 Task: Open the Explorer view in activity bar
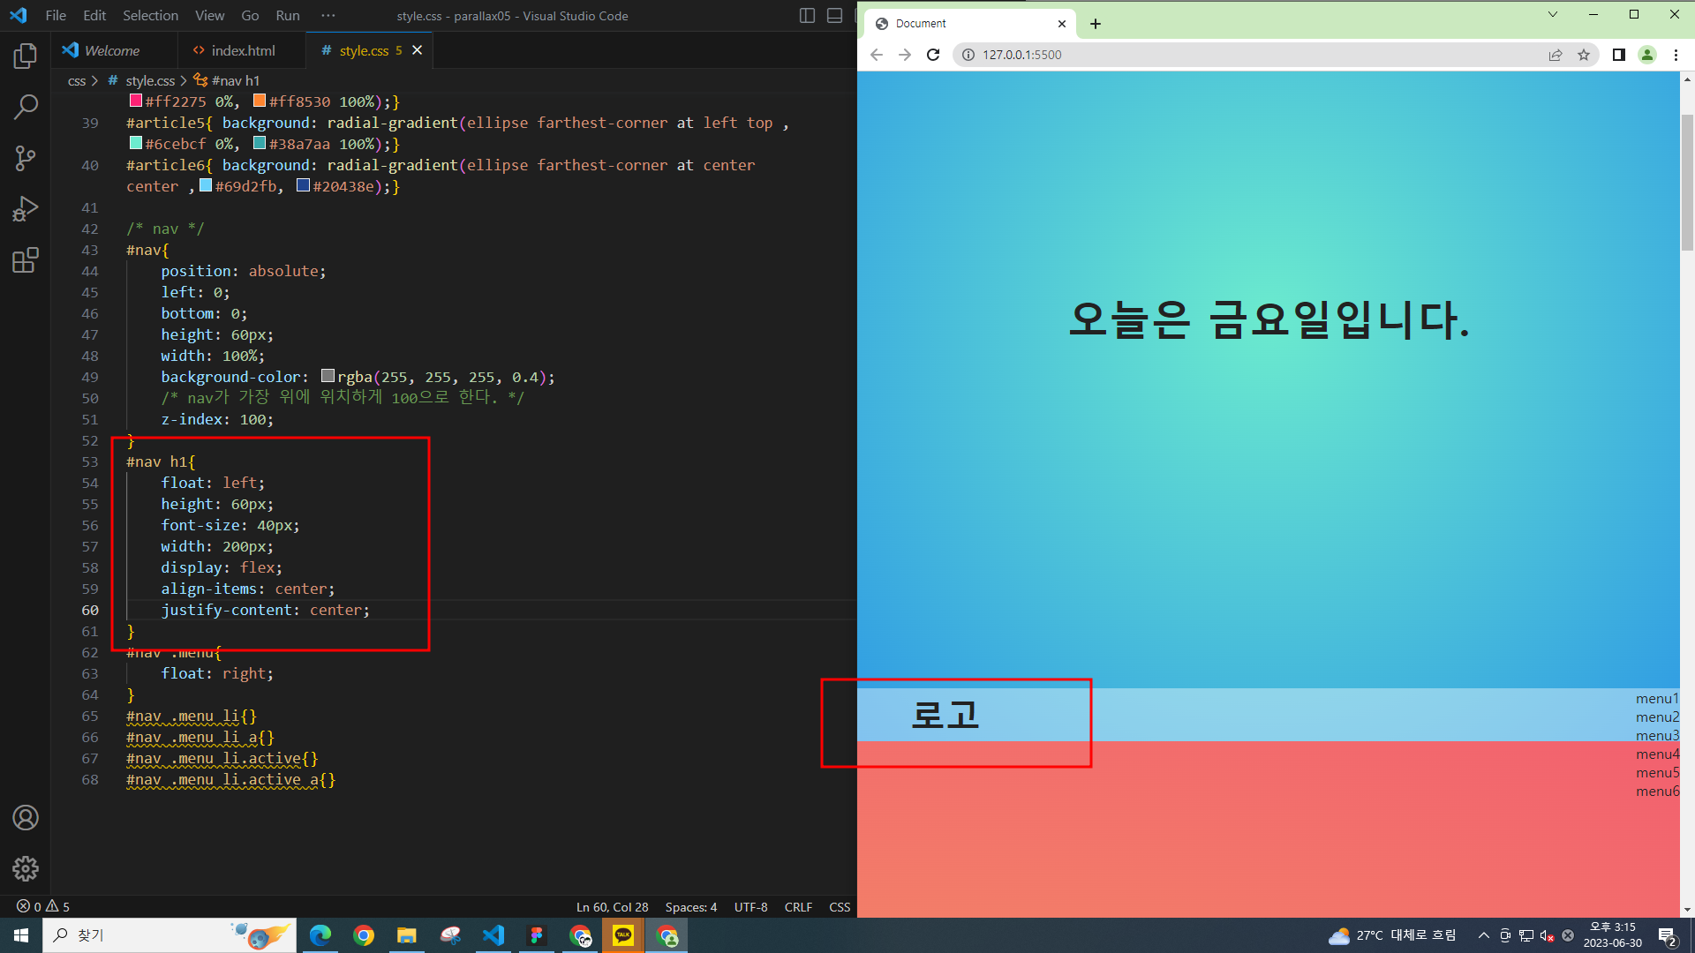25,56
